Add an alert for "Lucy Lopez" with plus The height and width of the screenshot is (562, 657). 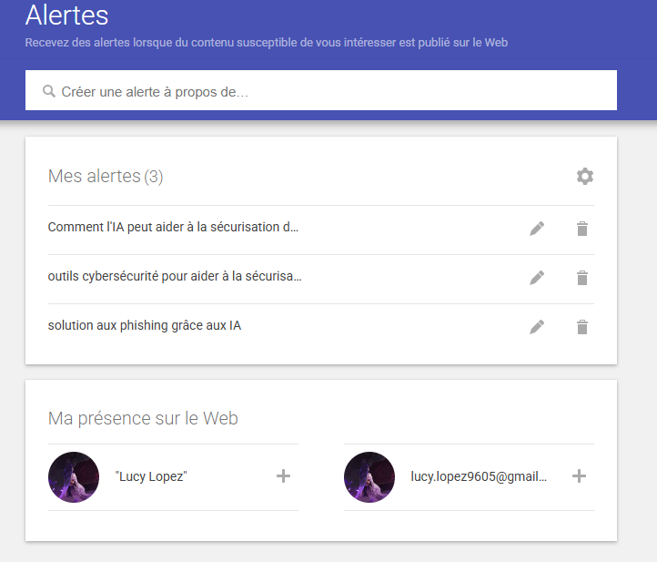pos(283,476)
